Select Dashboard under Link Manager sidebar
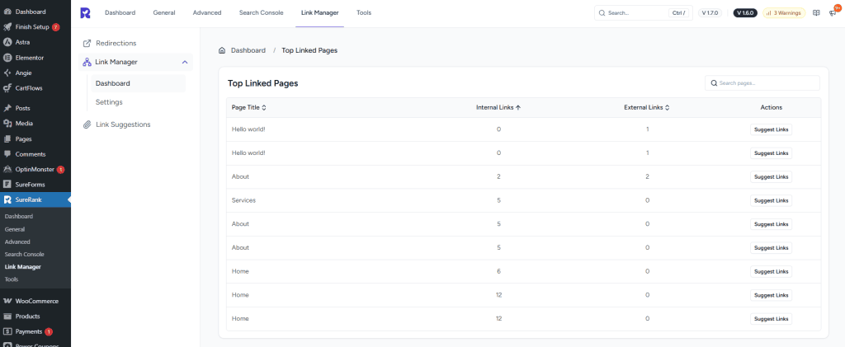This screenshot has width=845, height=347. (x=139, y=83)
